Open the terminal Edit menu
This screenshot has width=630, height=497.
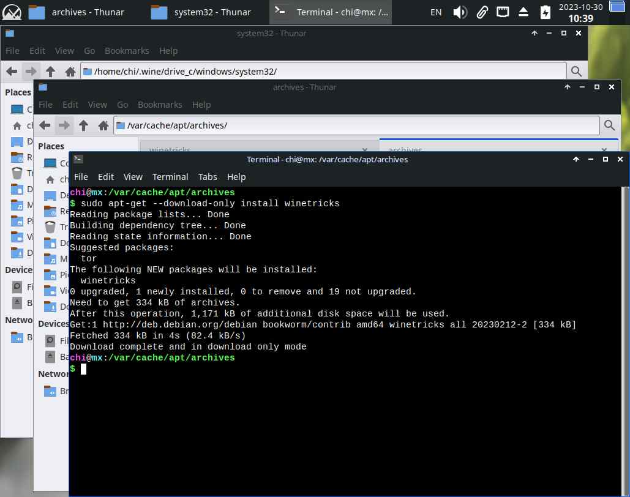[x=106, y=177]
